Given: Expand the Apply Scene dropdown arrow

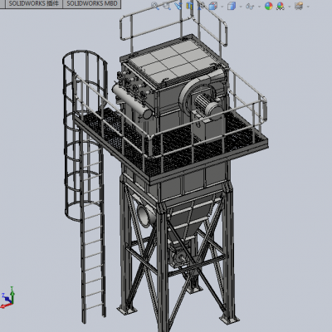Looking at the screenshot, I should click(x=290, y=6).
